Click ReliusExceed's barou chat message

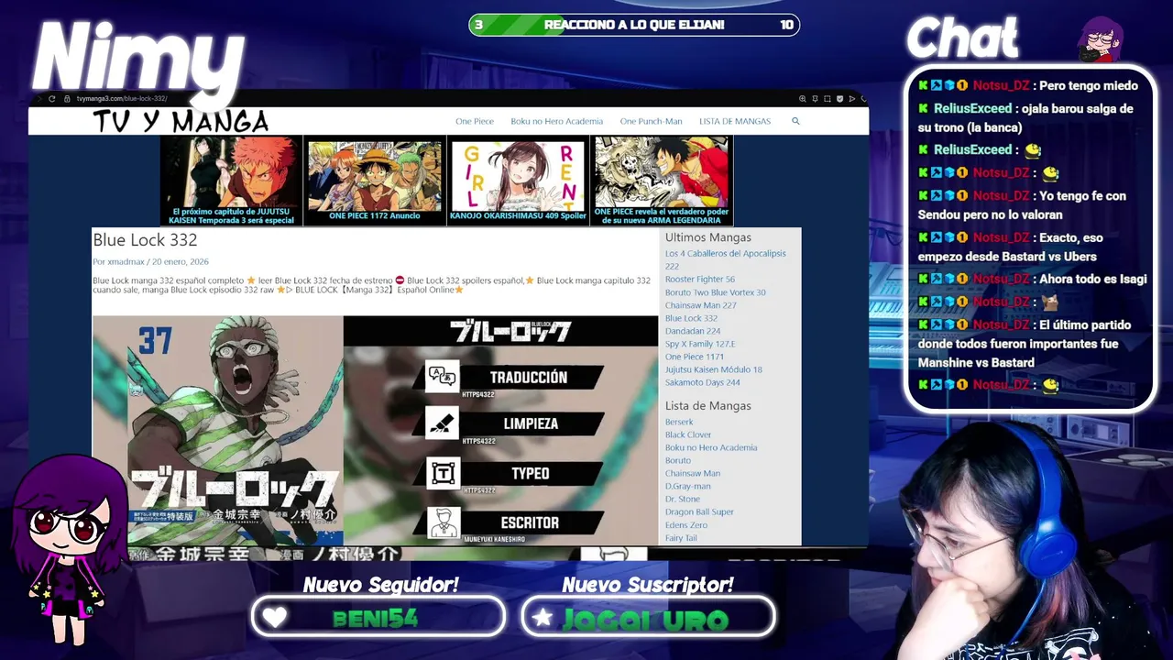[x=1026, y=117]
